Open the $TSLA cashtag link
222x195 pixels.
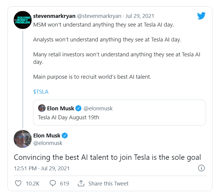41,92
